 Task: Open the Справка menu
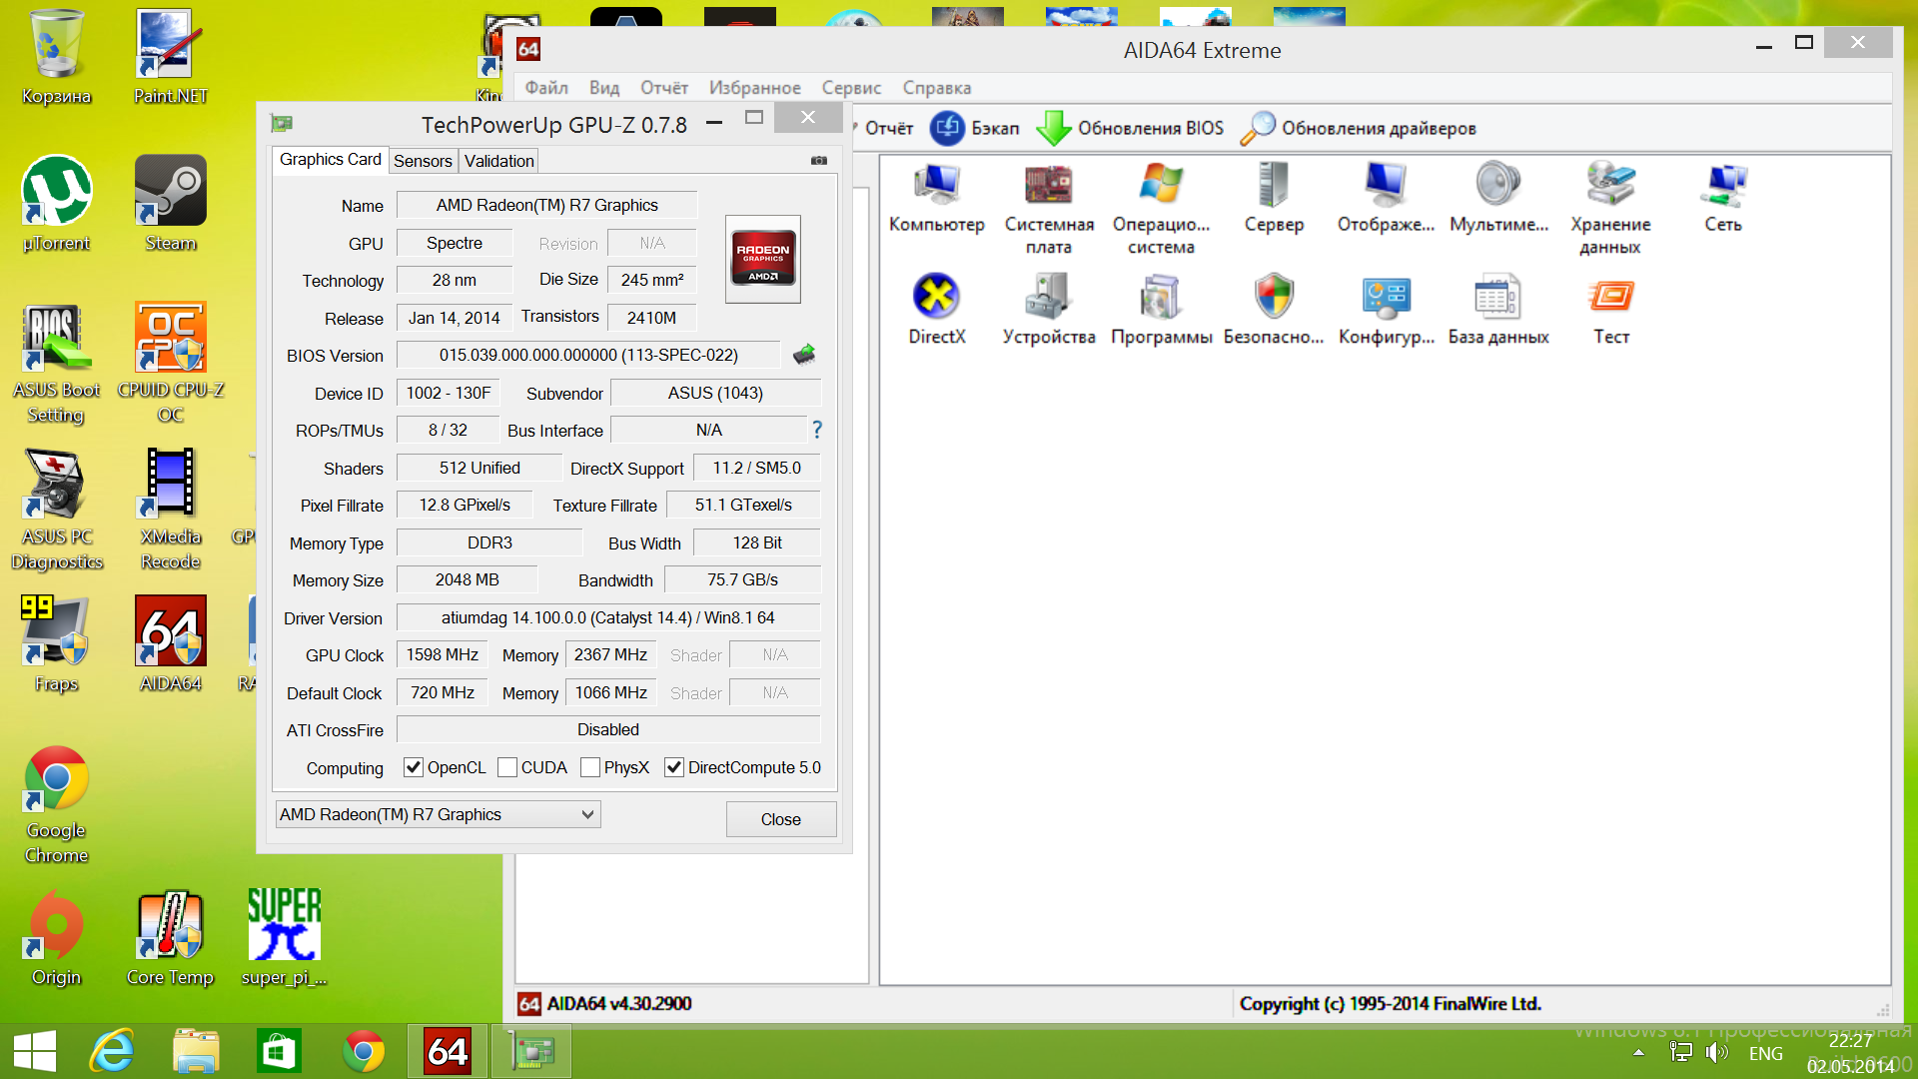(x=937, y=88)
